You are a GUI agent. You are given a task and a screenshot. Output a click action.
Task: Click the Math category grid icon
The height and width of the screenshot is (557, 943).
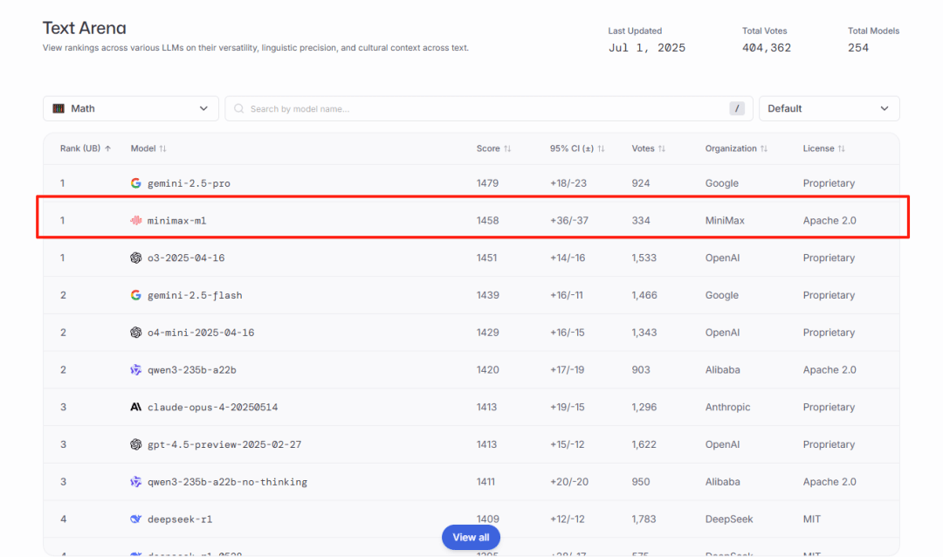59,108
